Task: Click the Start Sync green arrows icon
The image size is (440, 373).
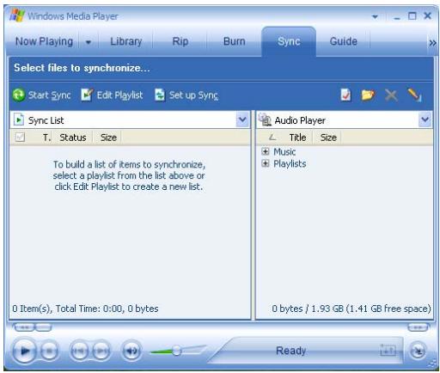Action: pyautogui.click(x=19, y=95)
